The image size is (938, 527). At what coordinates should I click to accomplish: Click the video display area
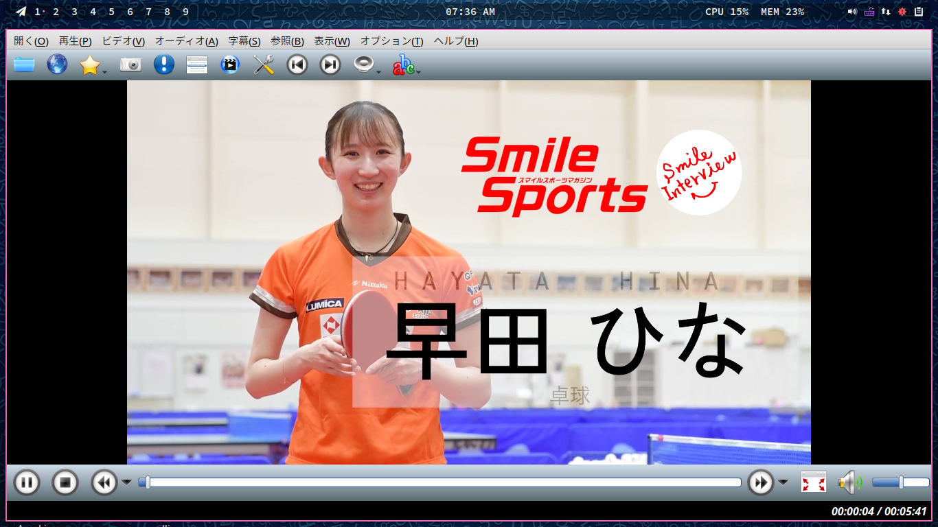click(x=469, y=272)
